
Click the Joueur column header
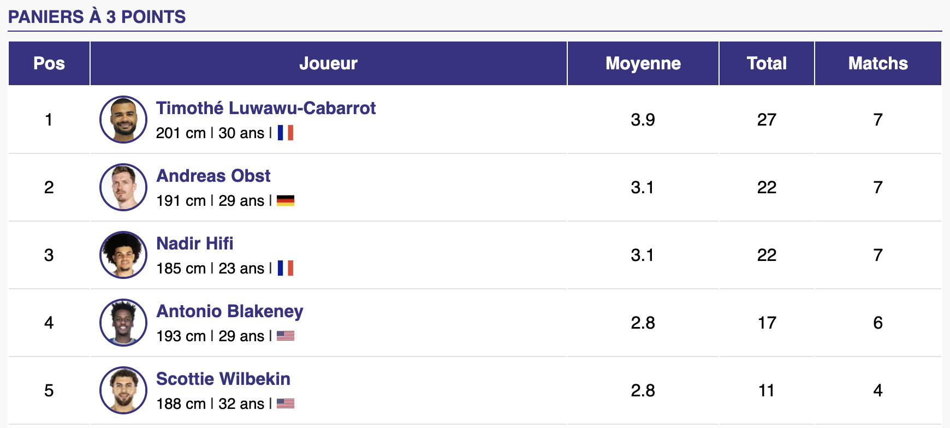[x=328, y=63]
